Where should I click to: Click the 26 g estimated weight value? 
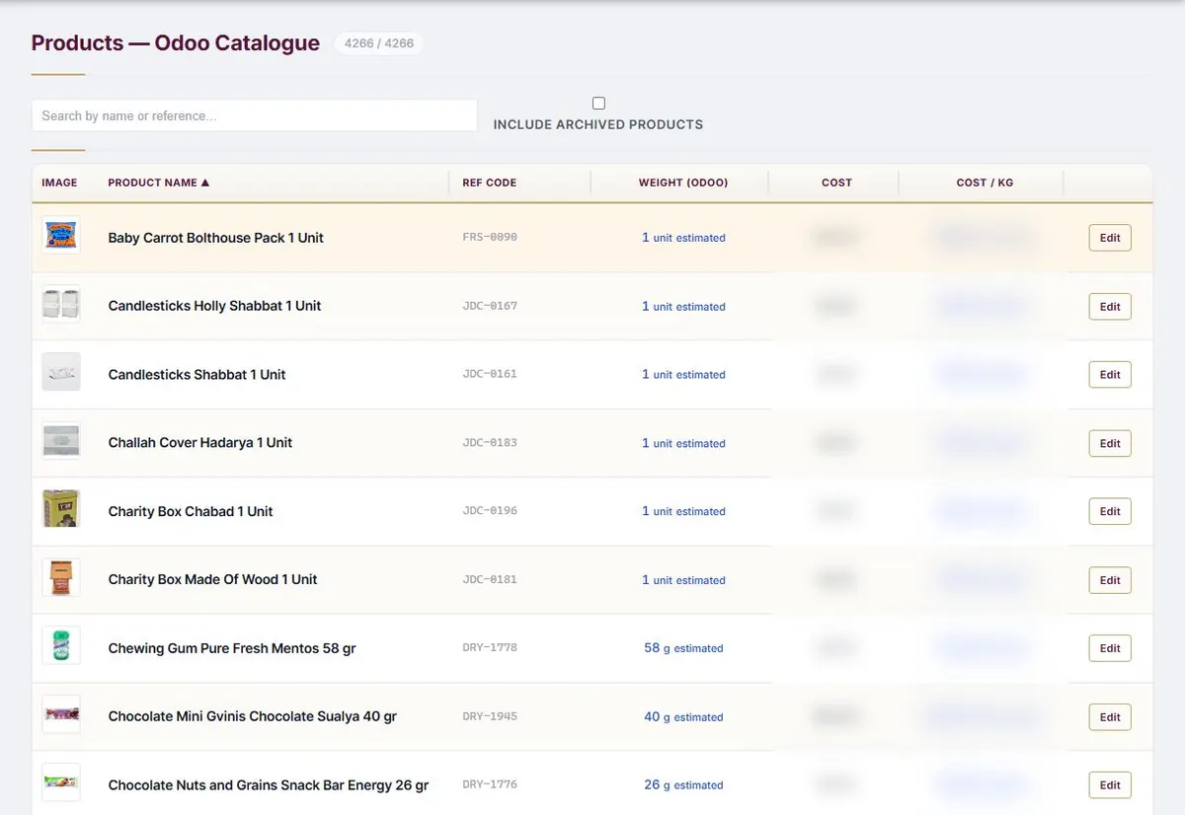[x=683, y=785]
